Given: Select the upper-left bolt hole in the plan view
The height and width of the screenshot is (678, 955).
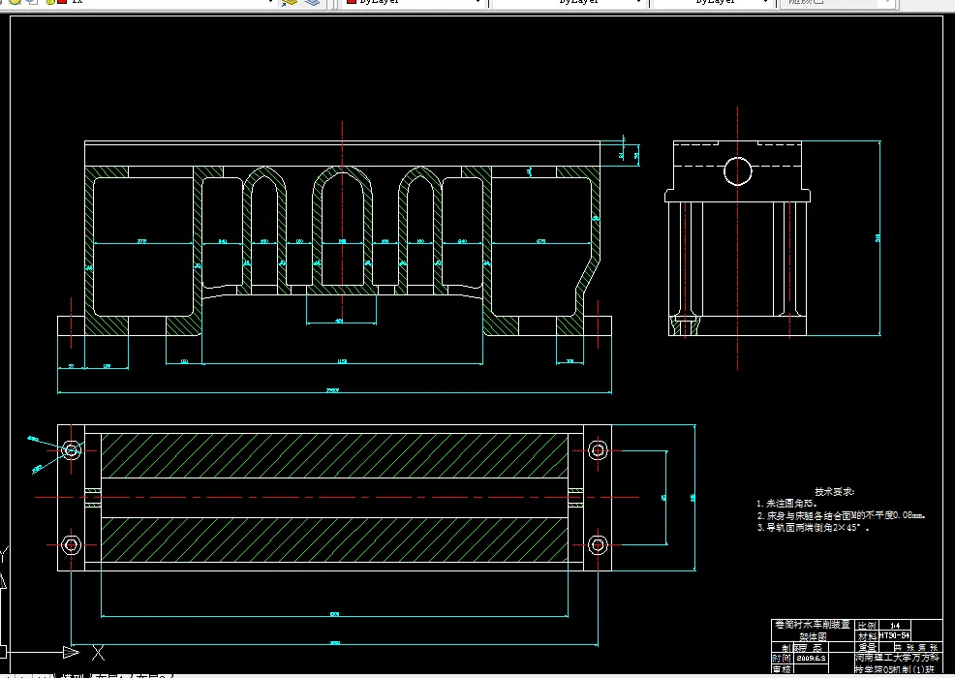Looking at the screenshot, I should 72,450.
